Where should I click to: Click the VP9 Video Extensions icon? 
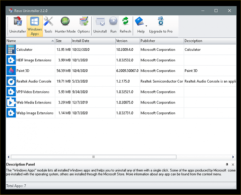[11, 92]
